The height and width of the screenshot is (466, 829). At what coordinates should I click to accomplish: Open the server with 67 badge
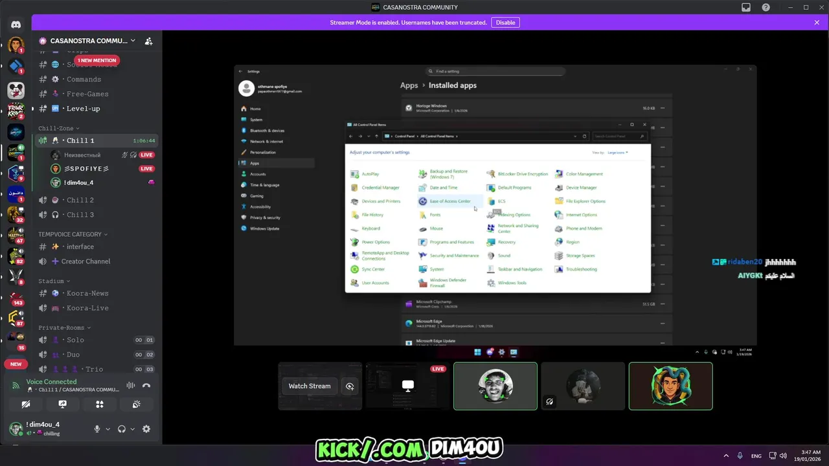[16, 235]
